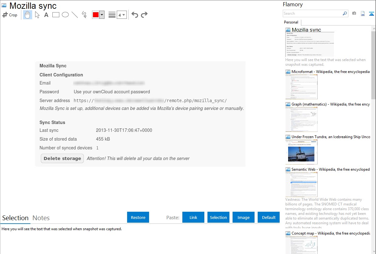This screenshot has width=376, height=254.
Task: Click the document page icon beside camera
Action: (x=363, y=13)
